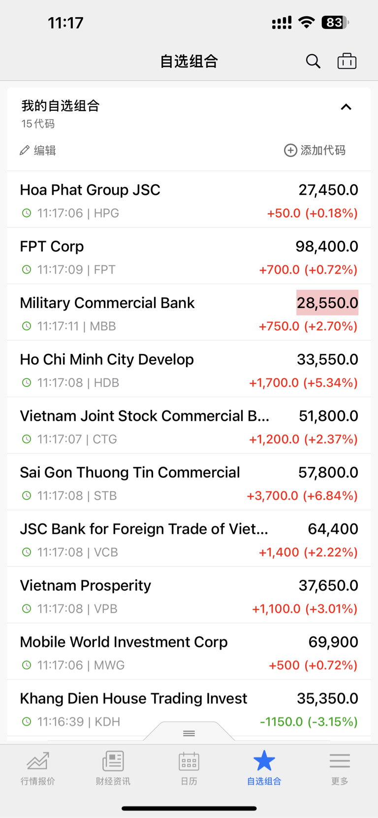
Task: Select the 行情报价 tab label
Action: [x=38, y=781]
